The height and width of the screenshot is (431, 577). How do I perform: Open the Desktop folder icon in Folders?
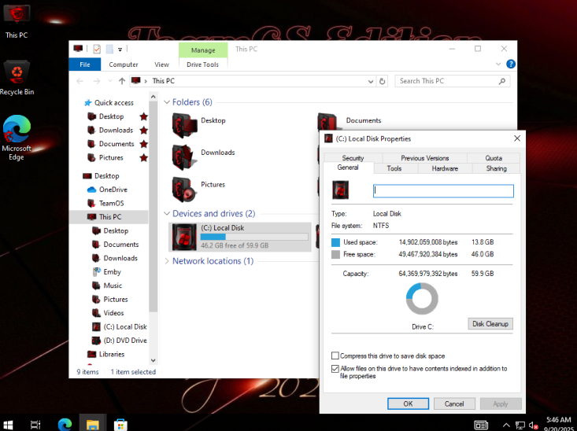pyautogui.click(x=184, y=125)
